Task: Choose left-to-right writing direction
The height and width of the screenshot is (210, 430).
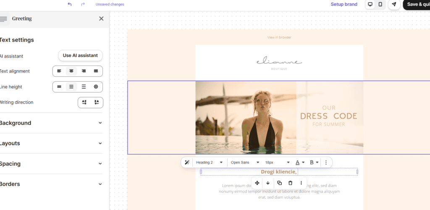Action: [x=84, y=102]
